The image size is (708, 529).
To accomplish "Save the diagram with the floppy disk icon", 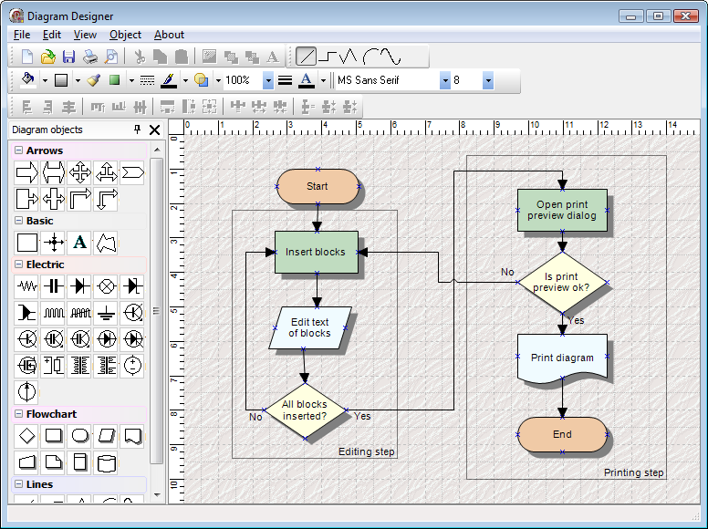I will [69, 57].
